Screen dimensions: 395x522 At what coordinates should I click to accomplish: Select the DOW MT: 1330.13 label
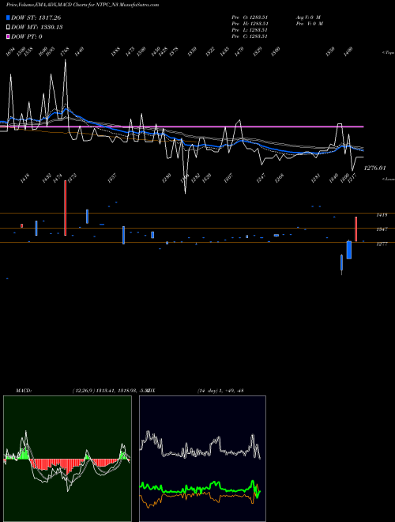coord(37,27)
